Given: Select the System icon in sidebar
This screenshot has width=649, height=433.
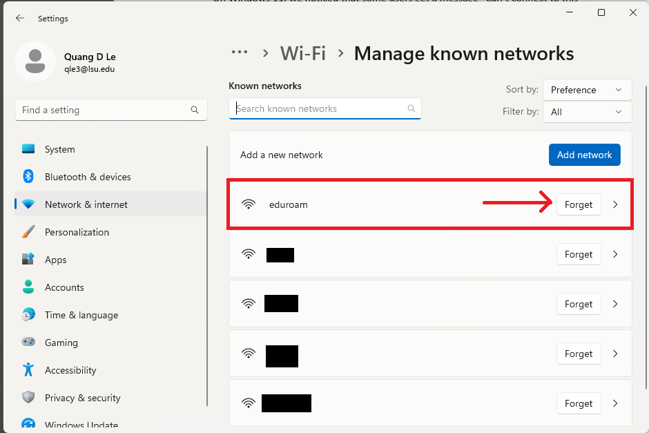Looking at the screenshot, I should [x=28, y=149].
